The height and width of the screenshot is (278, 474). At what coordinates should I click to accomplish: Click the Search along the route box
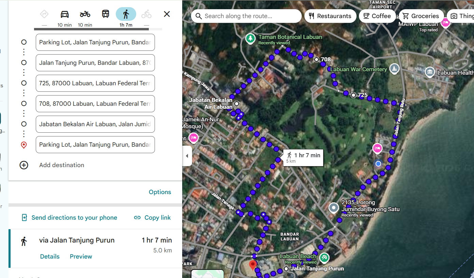[246, 16]
